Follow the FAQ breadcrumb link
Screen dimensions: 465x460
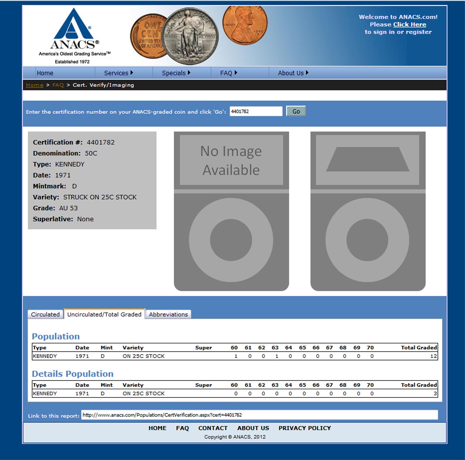[58, 85]
